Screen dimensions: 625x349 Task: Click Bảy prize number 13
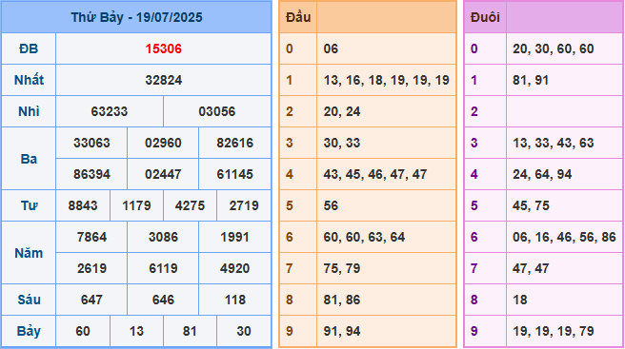(136, 331)
